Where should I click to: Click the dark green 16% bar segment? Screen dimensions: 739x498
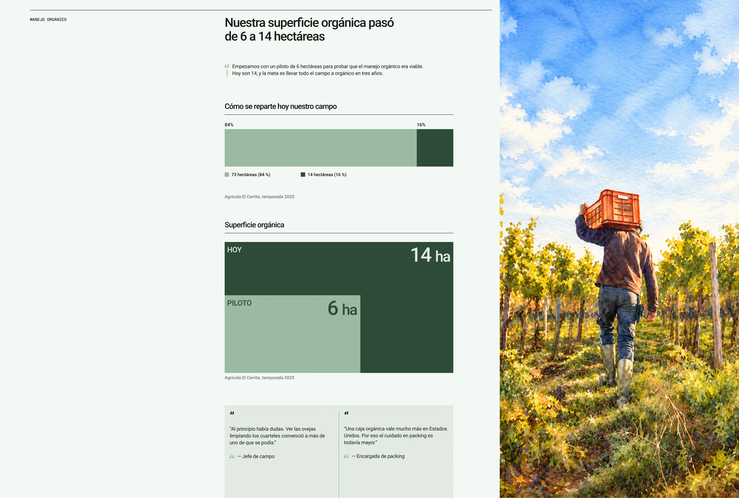coord(435,148)
